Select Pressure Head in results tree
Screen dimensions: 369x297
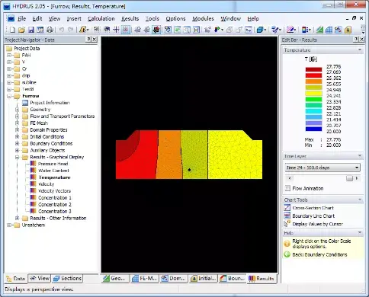click(x=53, y=164)
